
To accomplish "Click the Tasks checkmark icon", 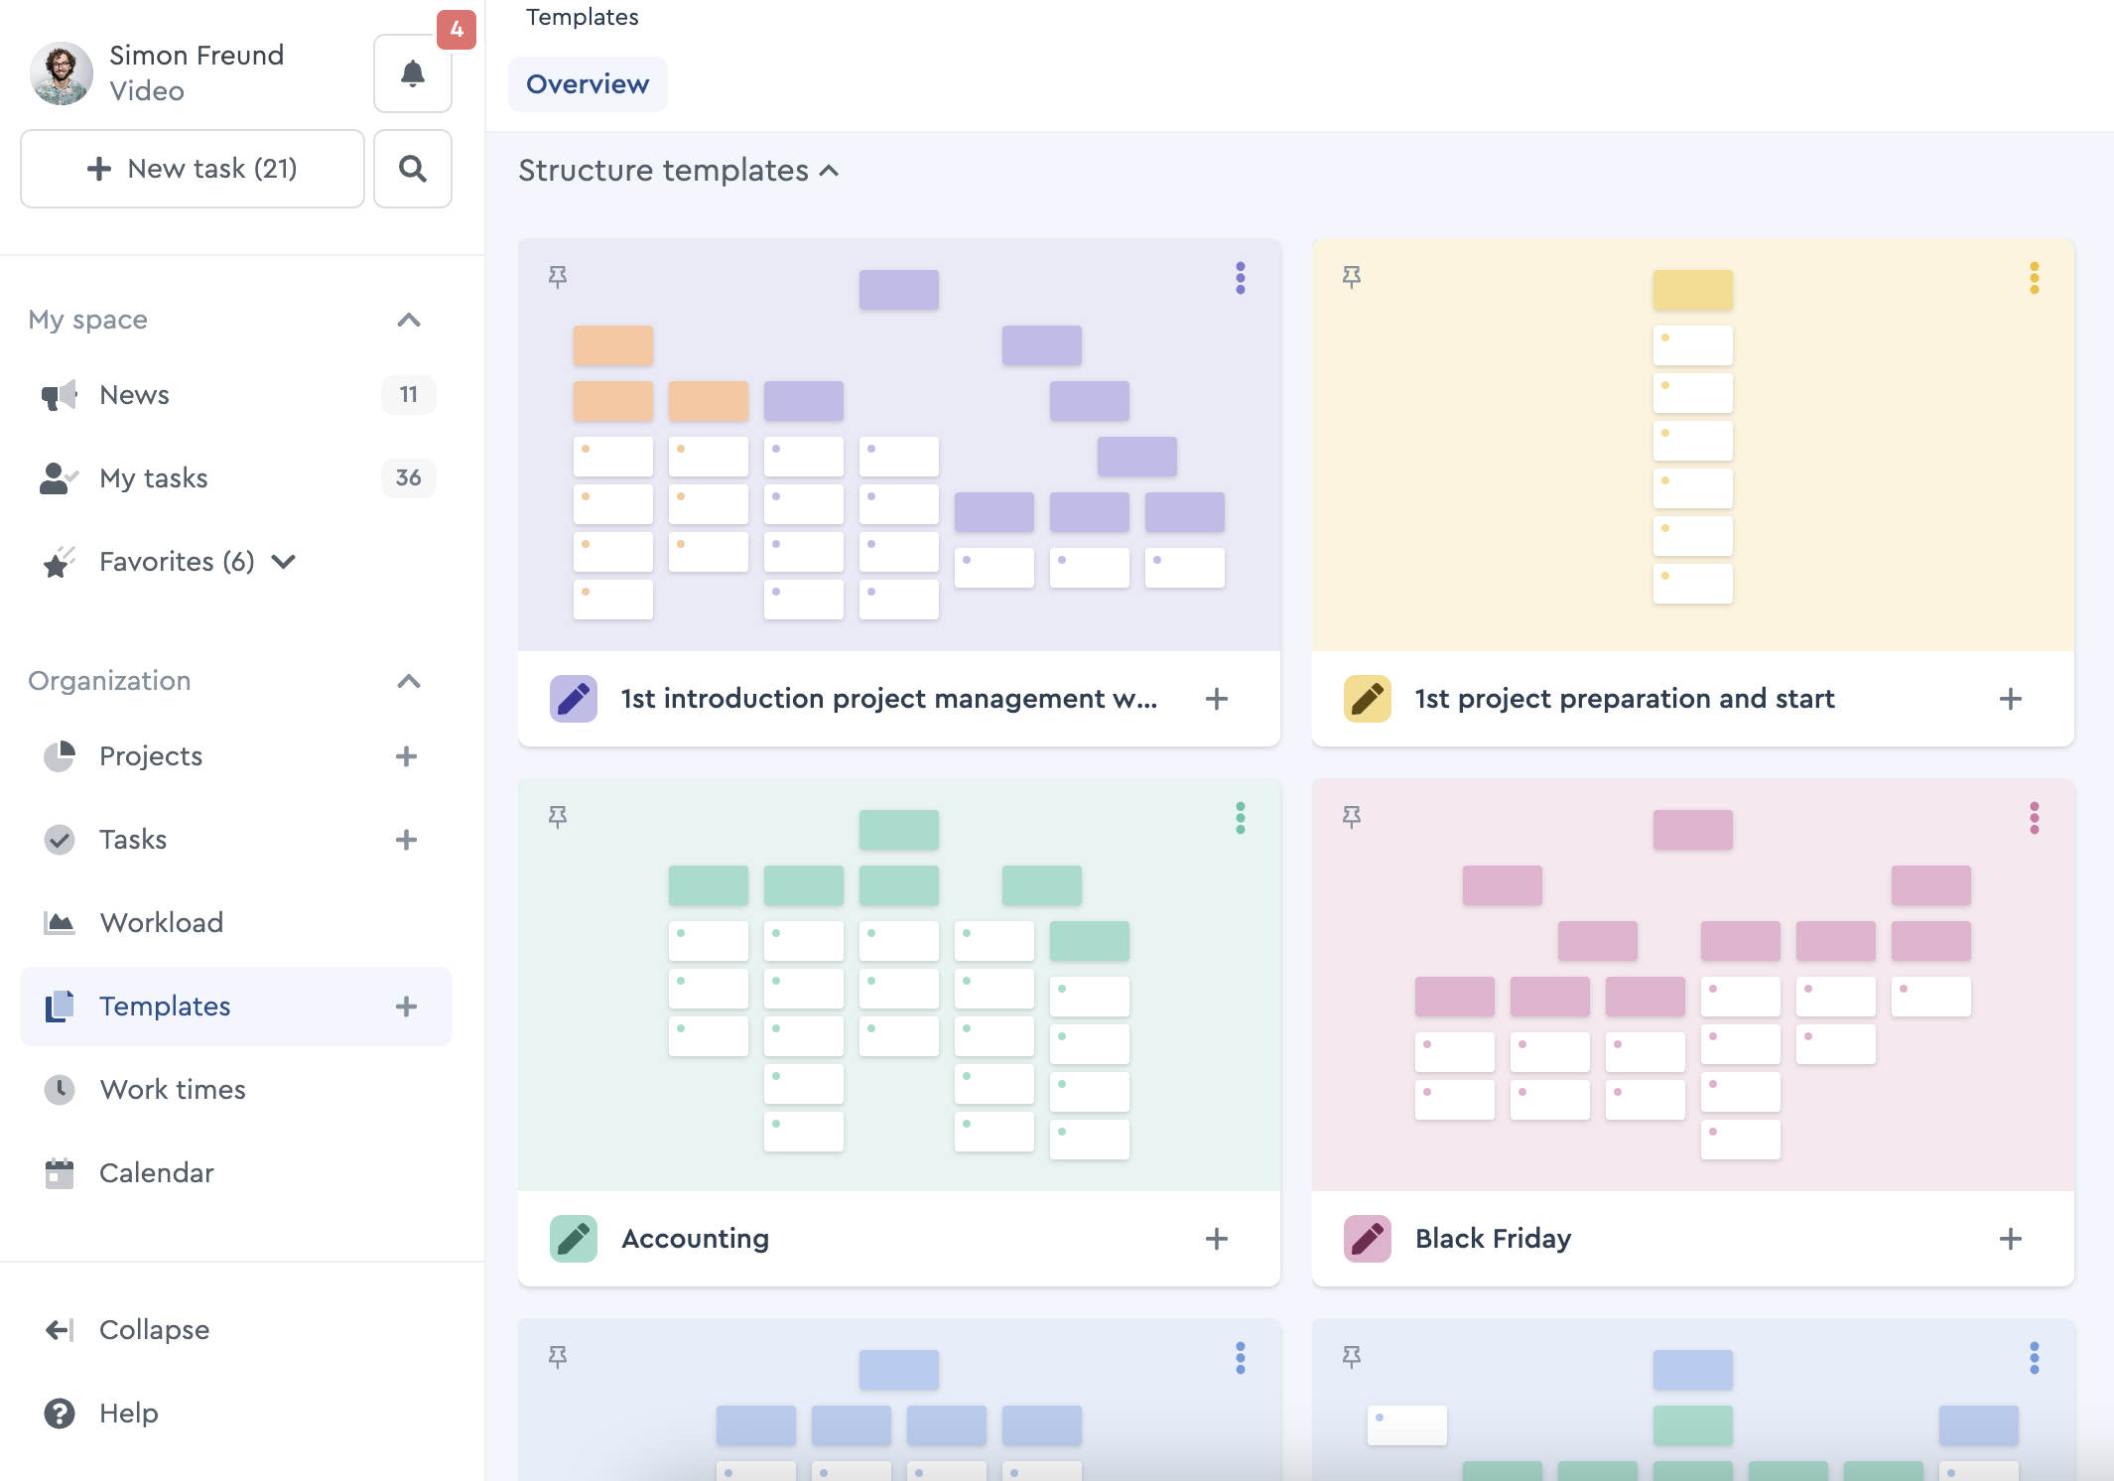I will 60,840.
